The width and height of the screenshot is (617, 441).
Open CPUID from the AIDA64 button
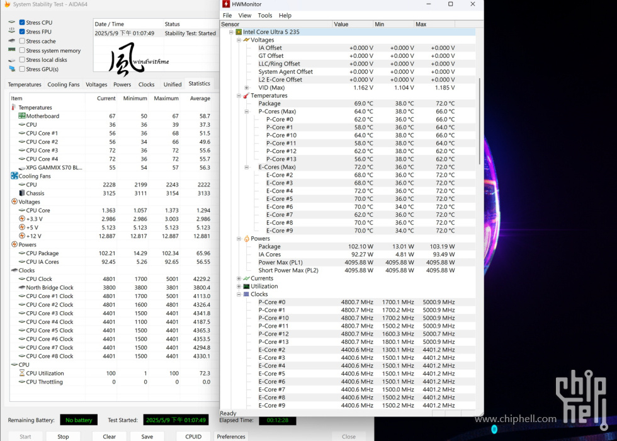coord(193,436)
